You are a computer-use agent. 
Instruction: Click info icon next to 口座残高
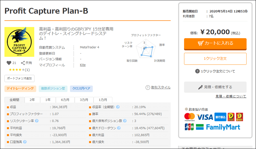pos(25,142)
